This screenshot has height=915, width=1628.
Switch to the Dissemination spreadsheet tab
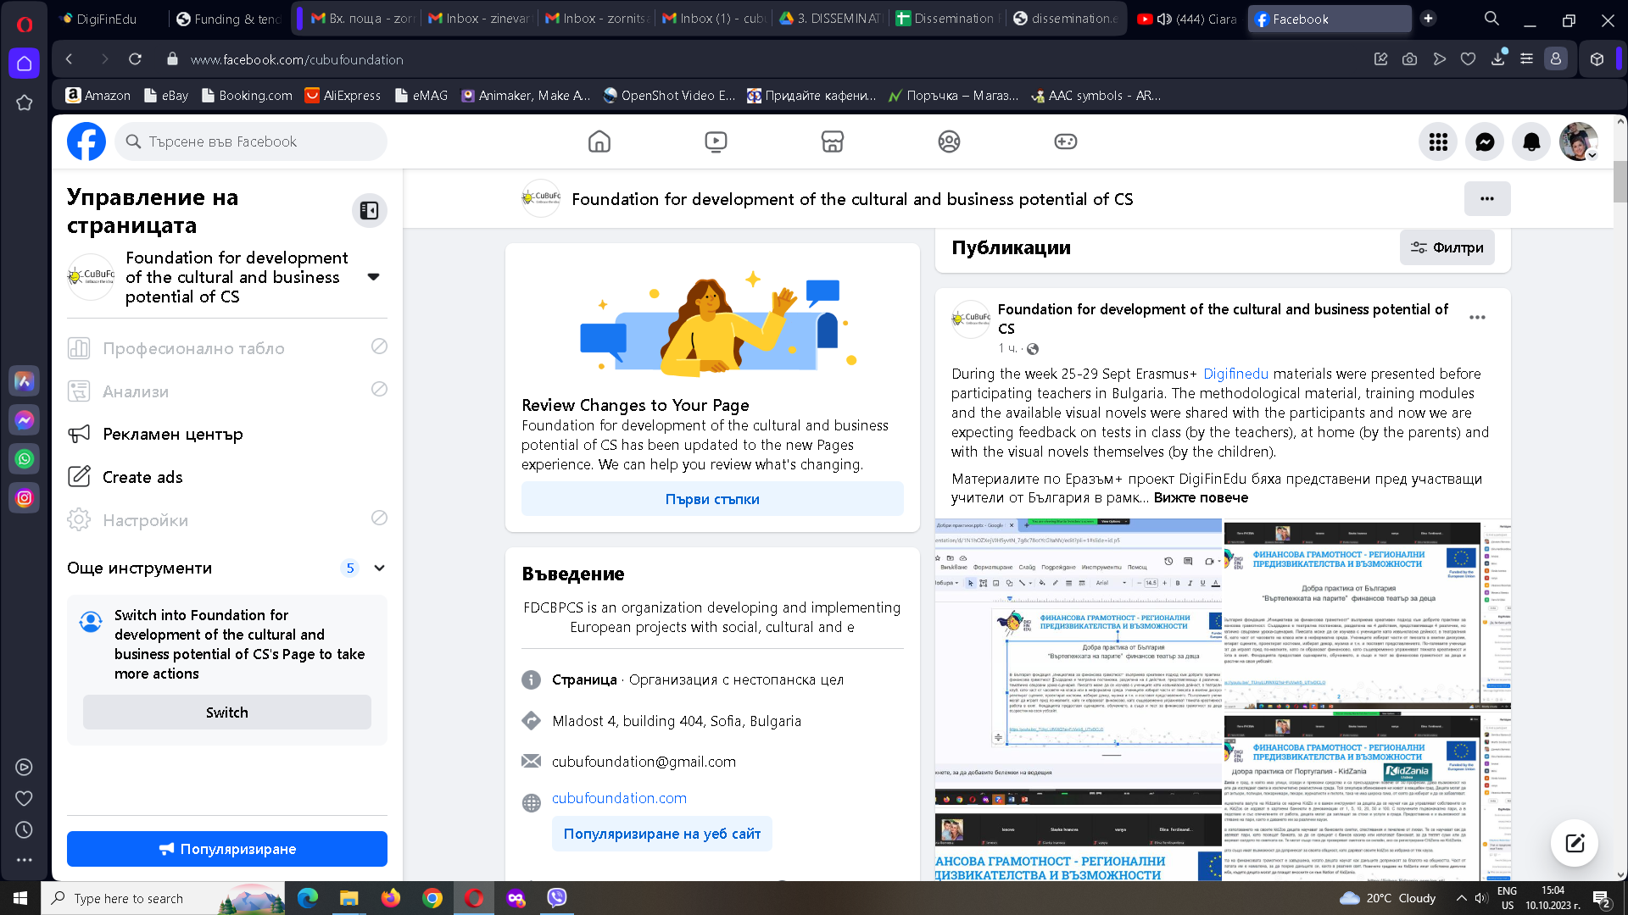pyautogui.click(x=945, y=19)
